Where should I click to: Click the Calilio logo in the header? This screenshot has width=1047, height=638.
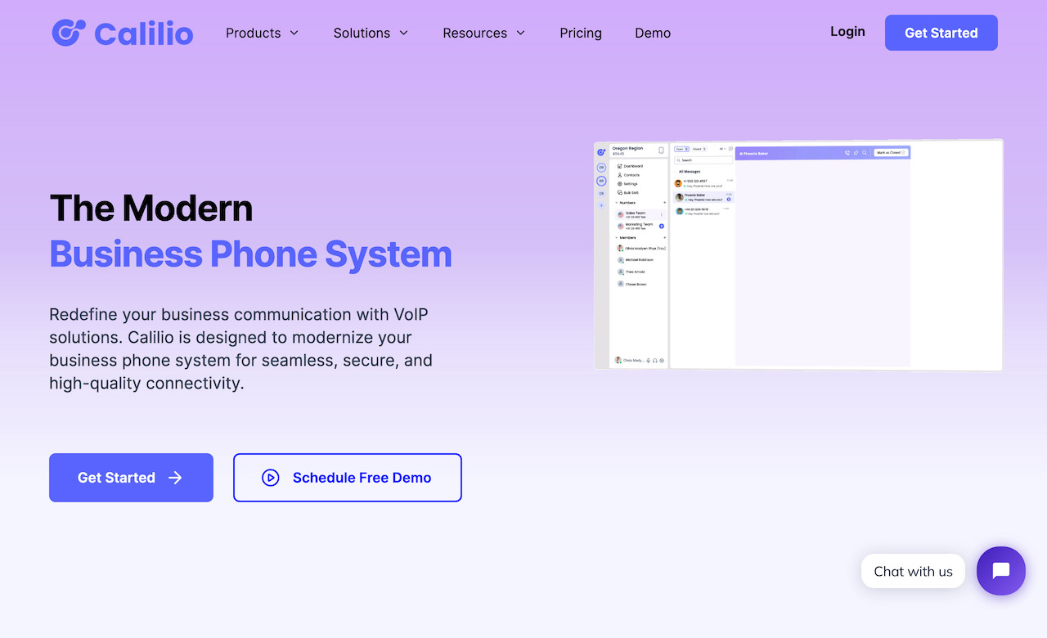[123, 33]
